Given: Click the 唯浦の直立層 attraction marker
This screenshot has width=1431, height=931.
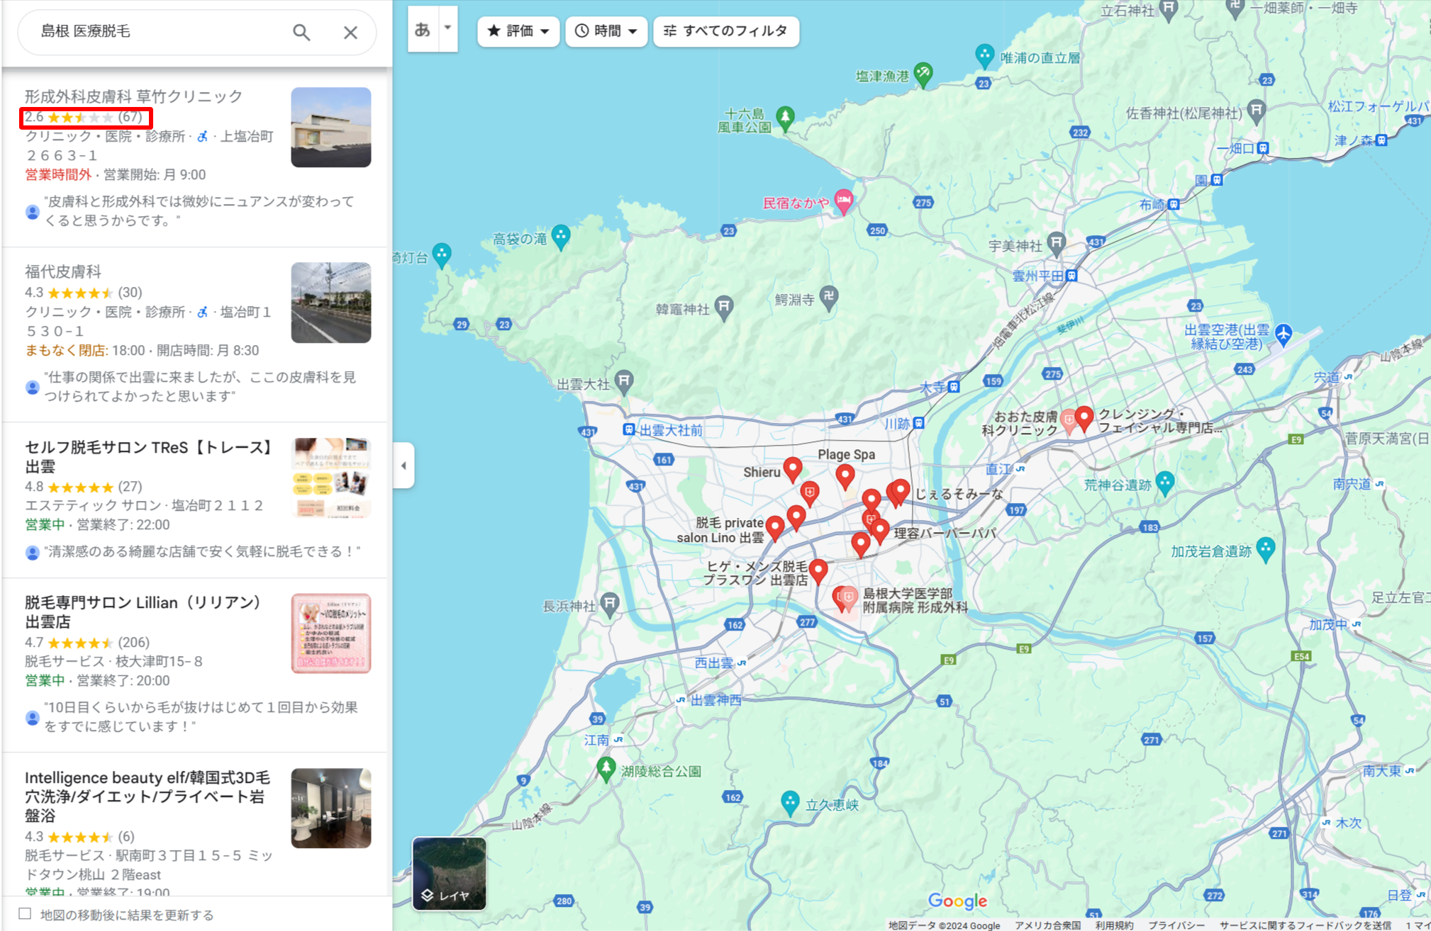Looking at the screenshot, I should click(984, 55).
